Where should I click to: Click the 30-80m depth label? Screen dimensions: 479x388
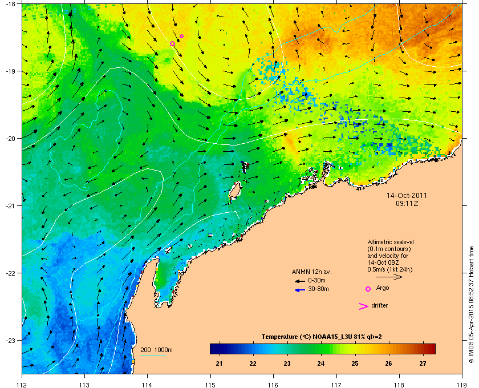[x=318, y=289]
